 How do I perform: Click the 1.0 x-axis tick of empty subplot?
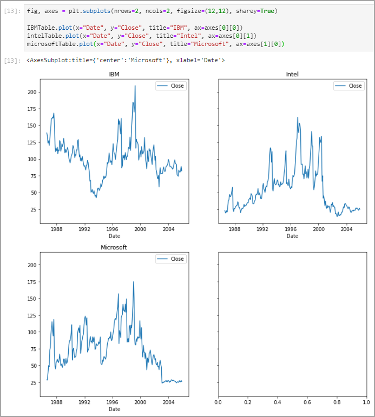click(366, 402)
